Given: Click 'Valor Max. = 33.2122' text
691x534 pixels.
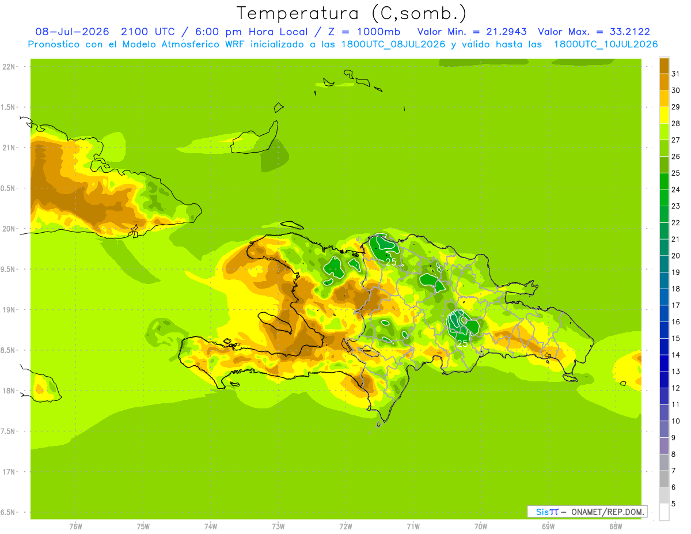Looking at the screenshot, I should click(594, 32).
